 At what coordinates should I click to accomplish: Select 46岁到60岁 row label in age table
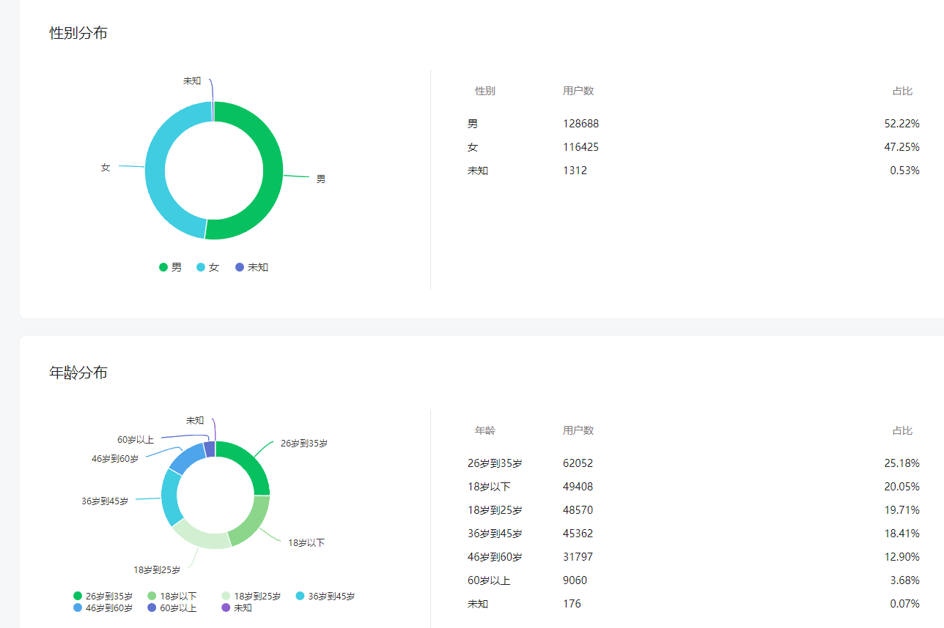(x=495, y=557)
